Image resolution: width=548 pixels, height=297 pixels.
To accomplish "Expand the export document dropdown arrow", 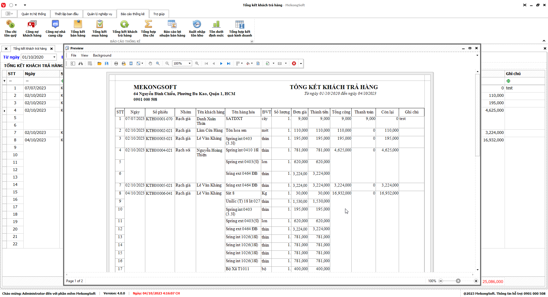I will tap(273, 63).
